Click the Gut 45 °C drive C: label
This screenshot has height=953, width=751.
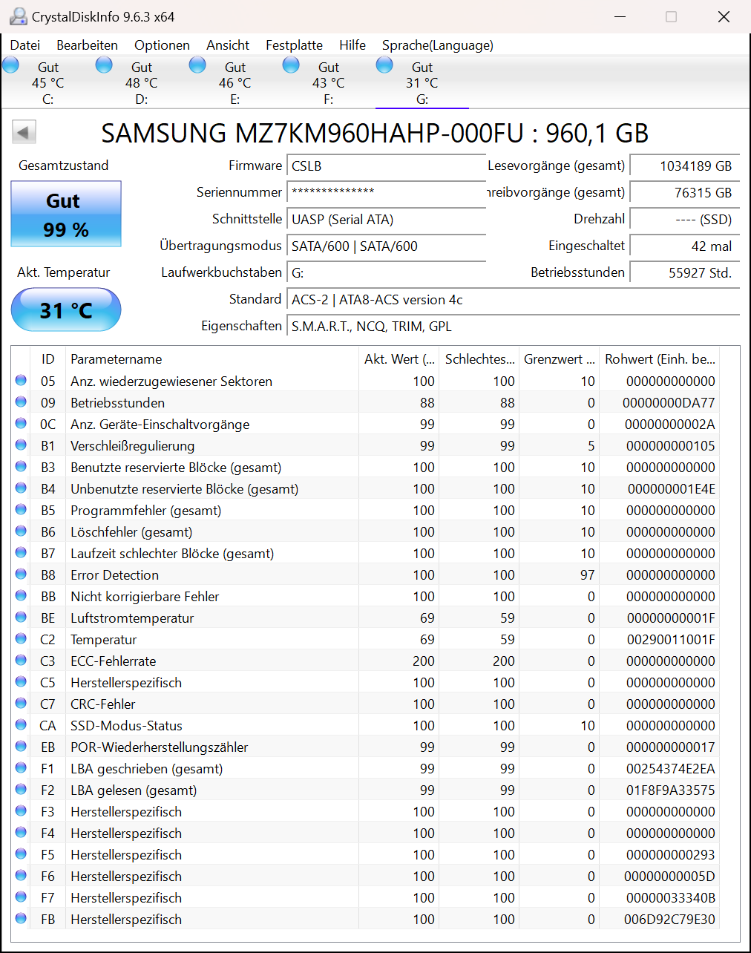(48, 82)
